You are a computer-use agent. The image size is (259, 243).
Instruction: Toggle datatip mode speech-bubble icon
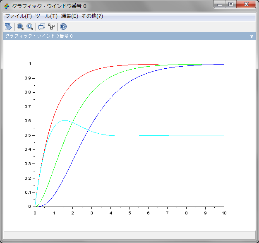point(41,26)
